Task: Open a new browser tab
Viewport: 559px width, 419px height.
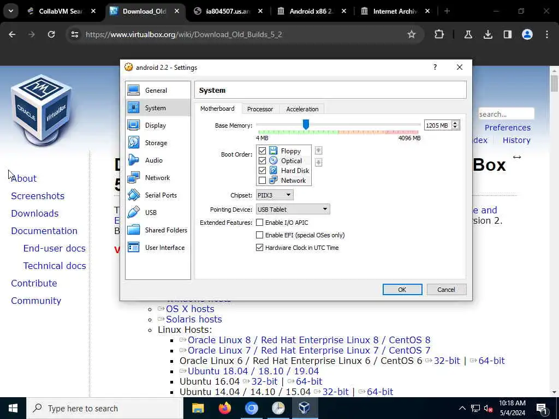Action: [x=447, y=11]
